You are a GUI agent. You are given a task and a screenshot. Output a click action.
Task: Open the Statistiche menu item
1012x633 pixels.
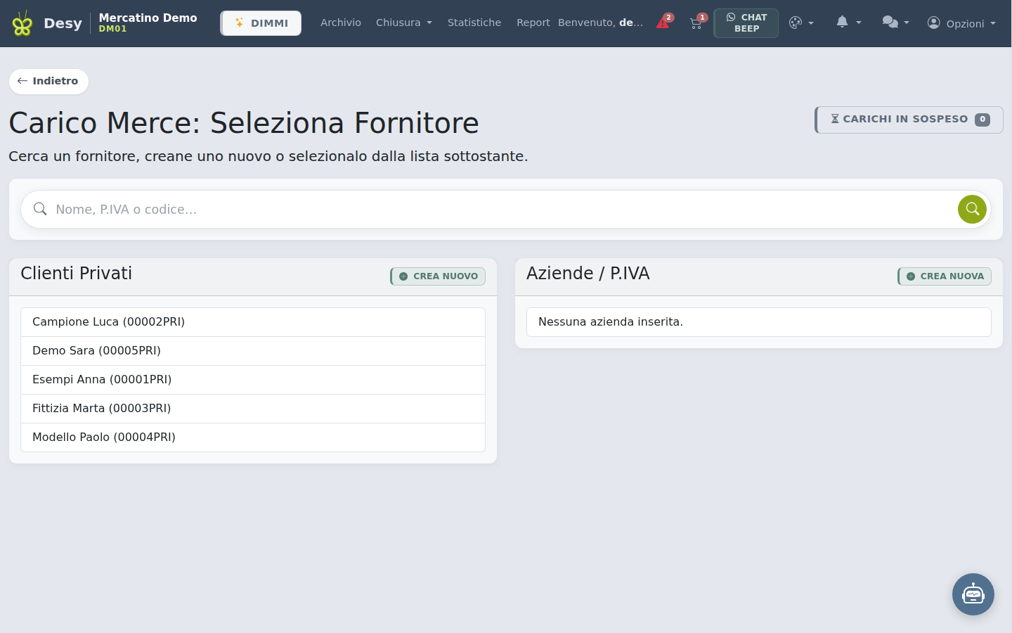[x=474, y=23]
